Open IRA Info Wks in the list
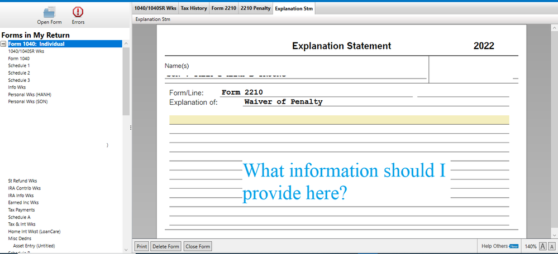The height and width of the screenshot is (254, 558). click(x=21, y=196)
